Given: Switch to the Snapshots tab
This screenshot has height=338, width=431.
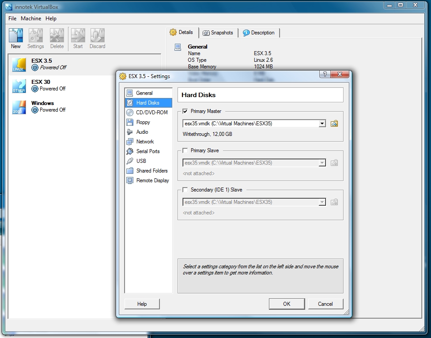Looking at the screenshot, I should pos(218,33).
